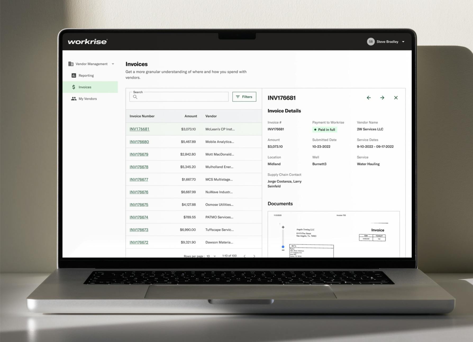The width and height of the screenshot is (473, 342).
Task: Click the Dawson Materia... vendor cell
Action: pyautogui.click(x=219, y=242)
